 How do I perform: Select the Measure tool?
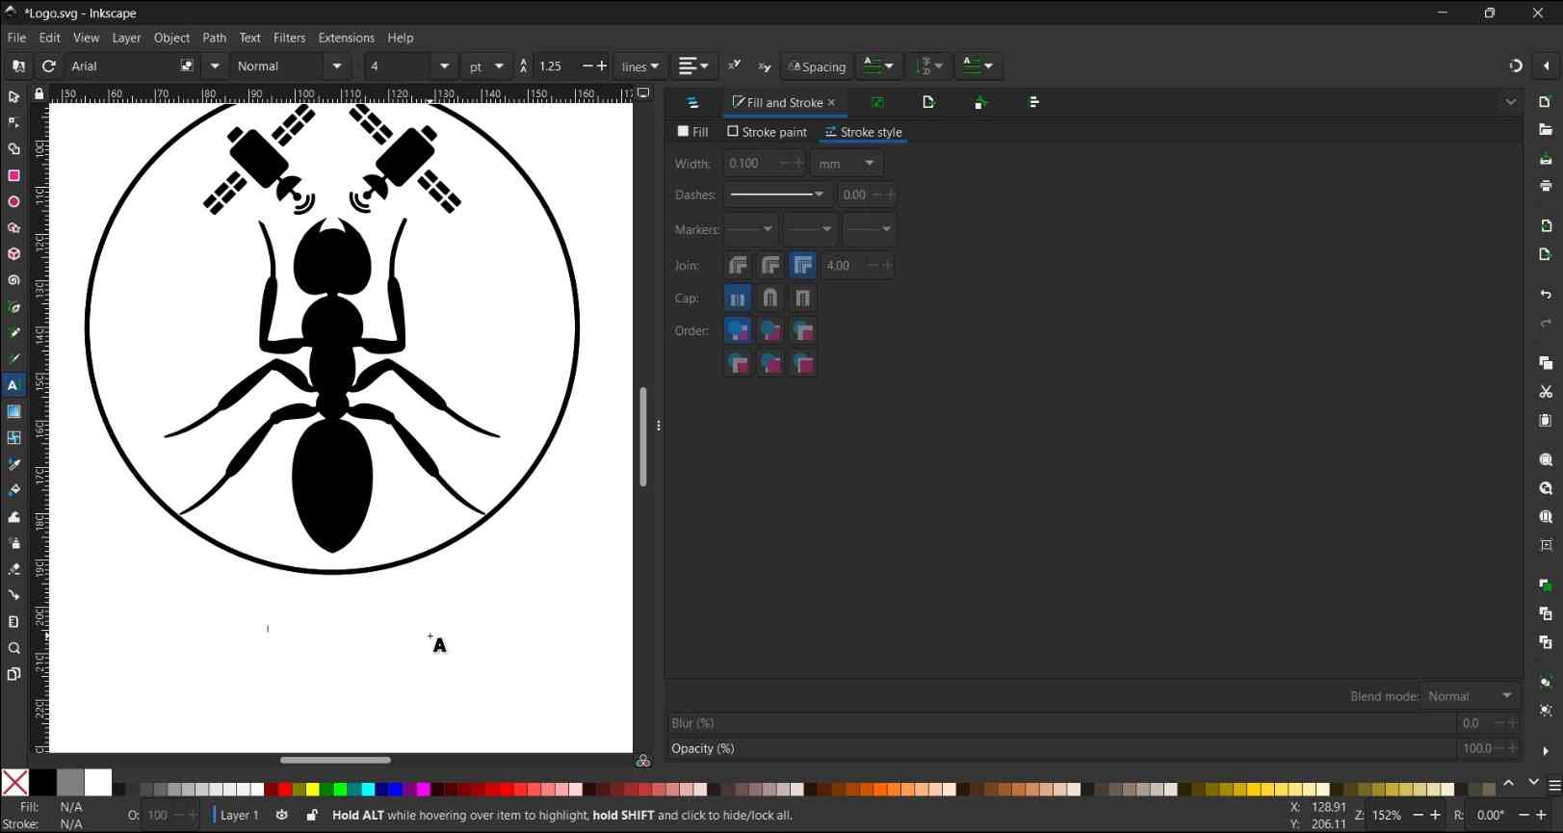click(x=13, y=622)
